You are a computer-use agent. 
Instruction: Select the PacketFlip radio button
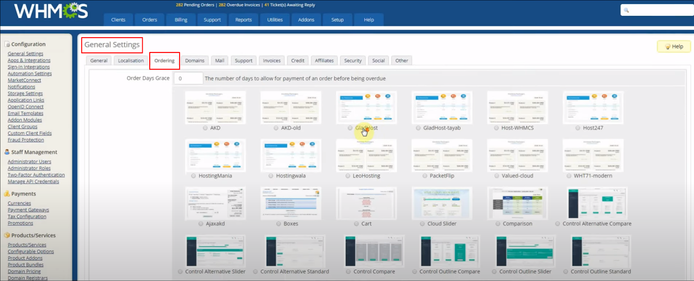425,176
